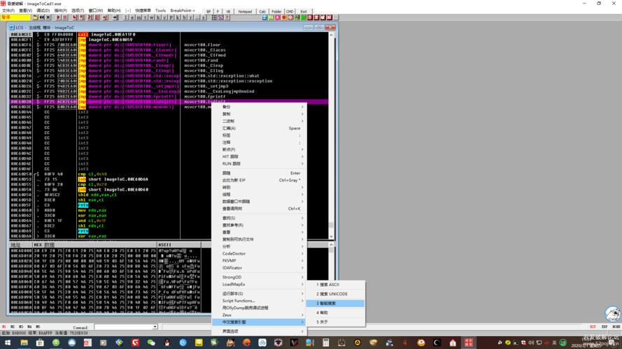Expand the CodeDoctor context submenu

click(x=259, y=253)
